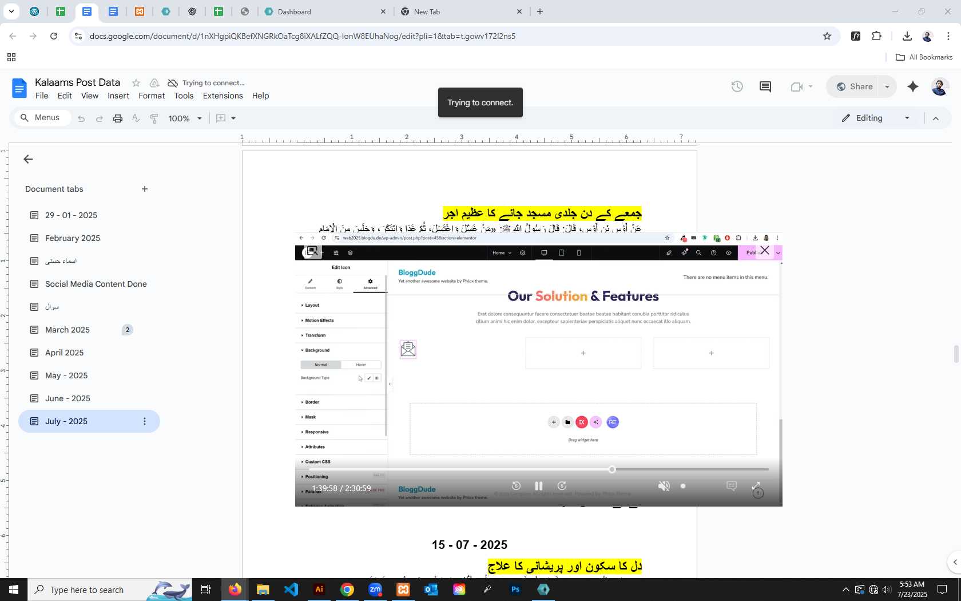Add a new document tab with plus
This screenshot has width=961, height=601.
145,189
